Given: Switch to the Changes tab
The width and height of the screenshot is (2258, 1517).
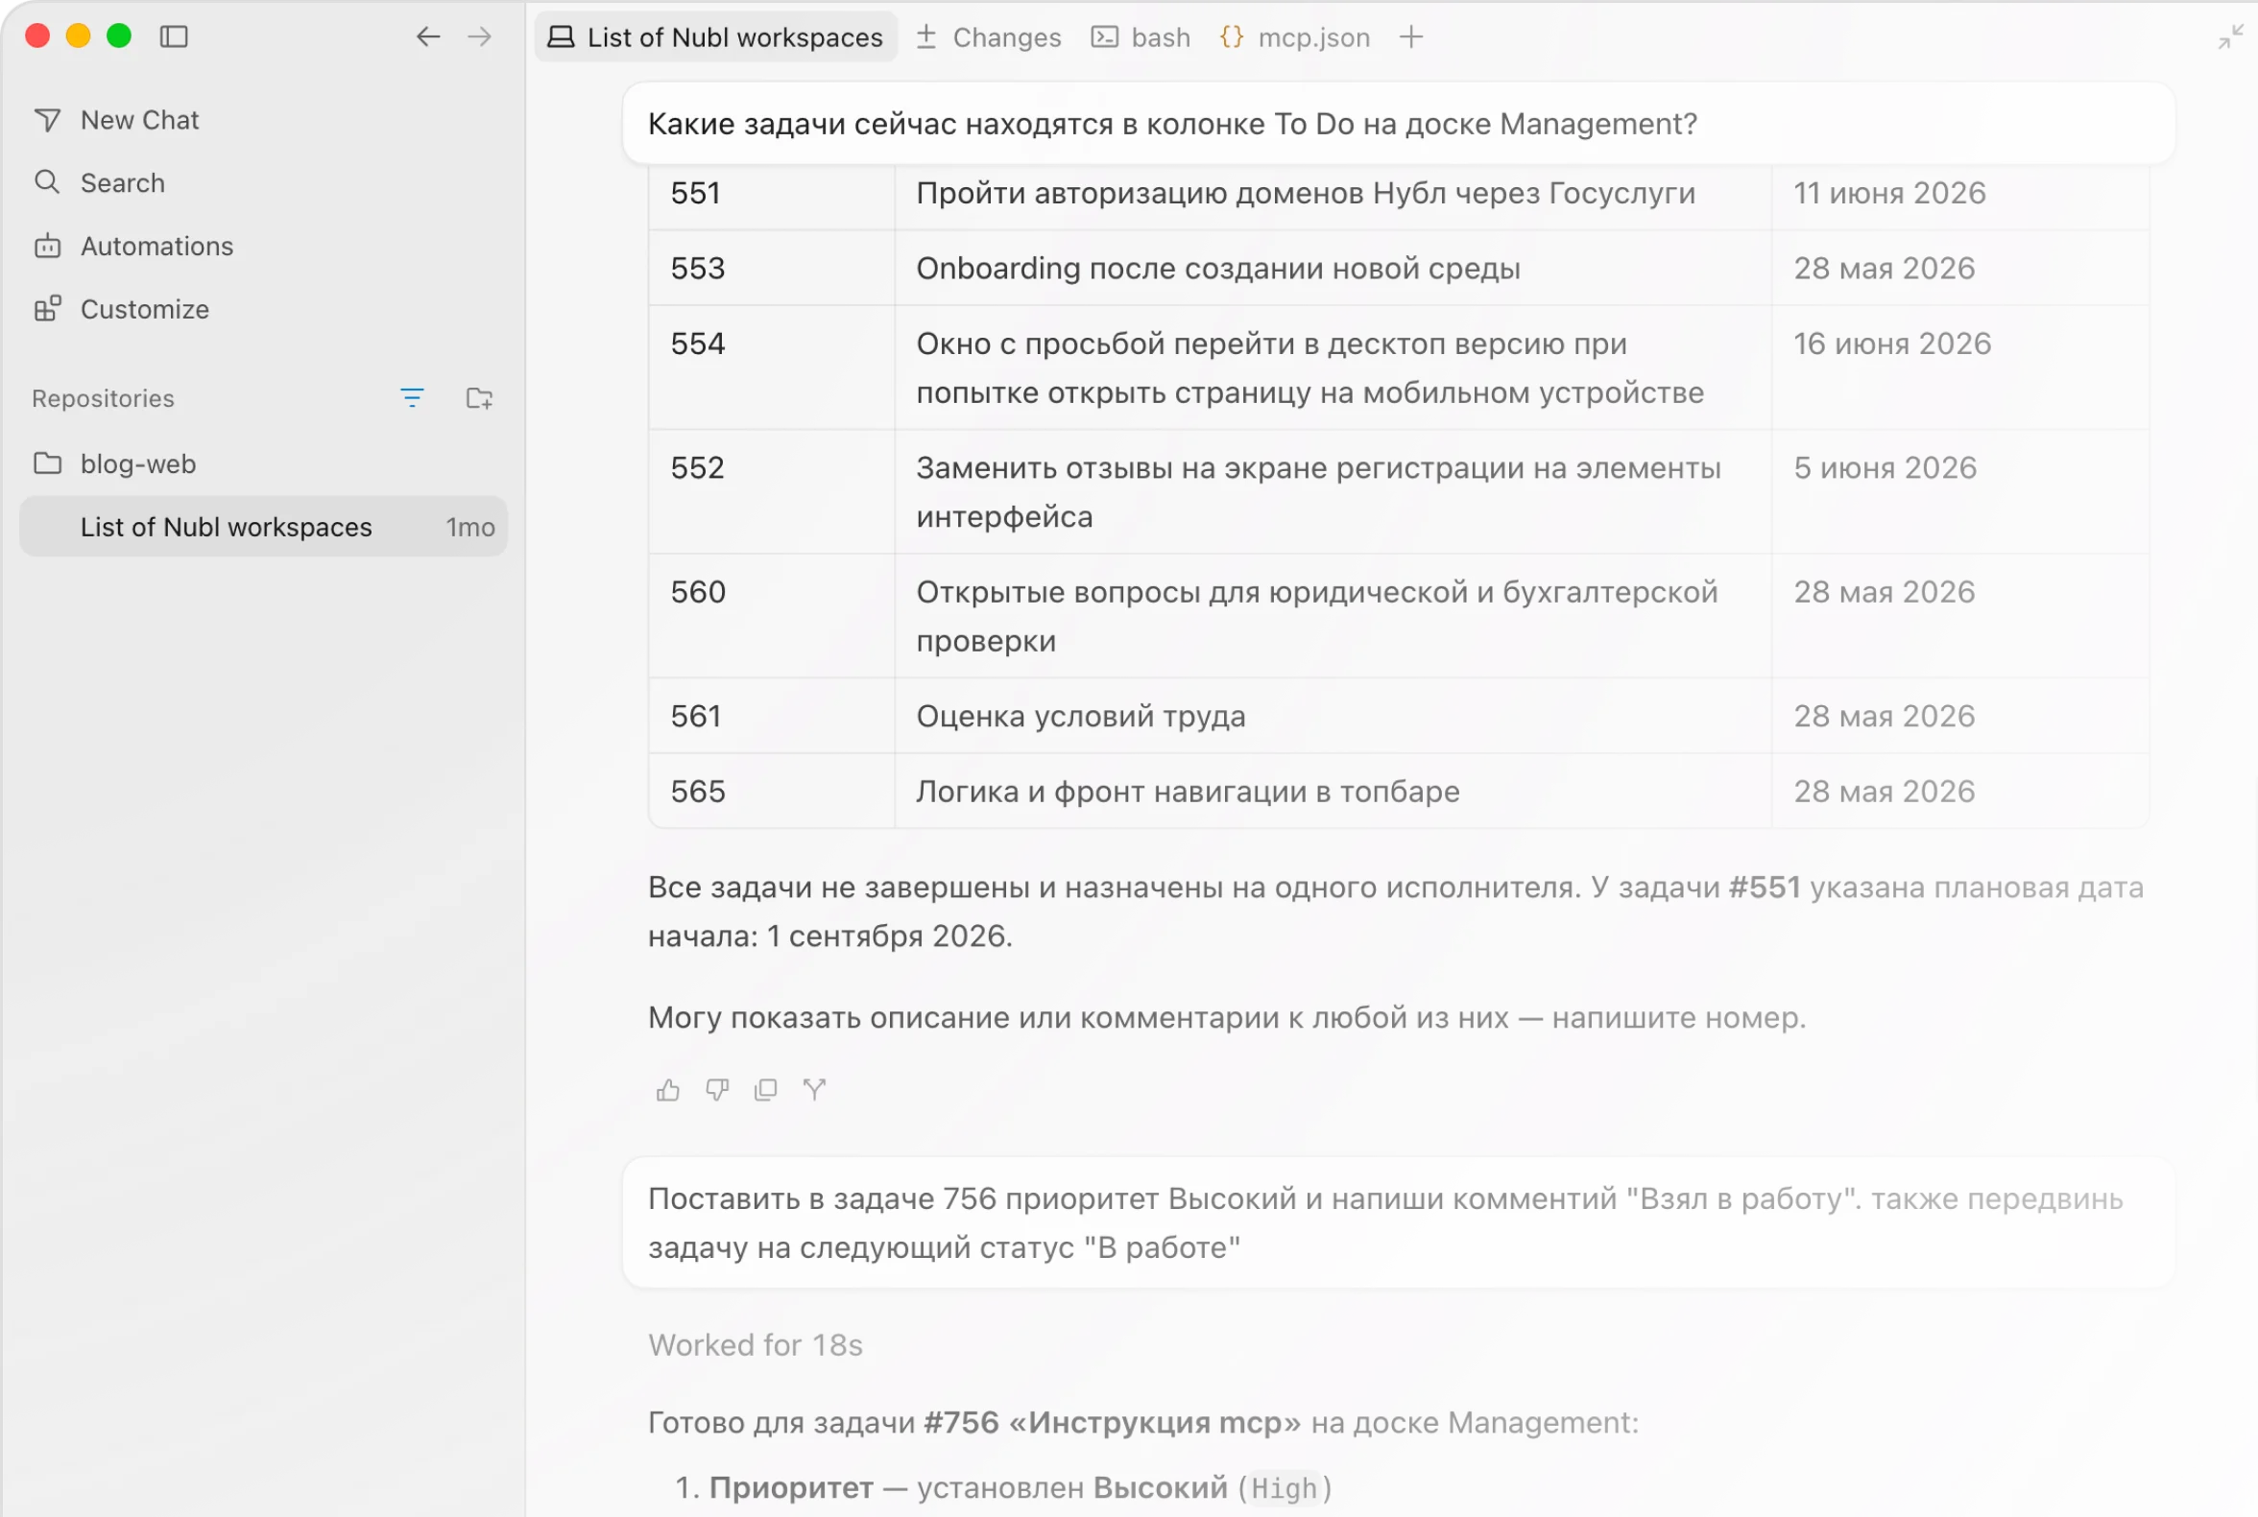Looking at the screenshot, I should (988, 36).
